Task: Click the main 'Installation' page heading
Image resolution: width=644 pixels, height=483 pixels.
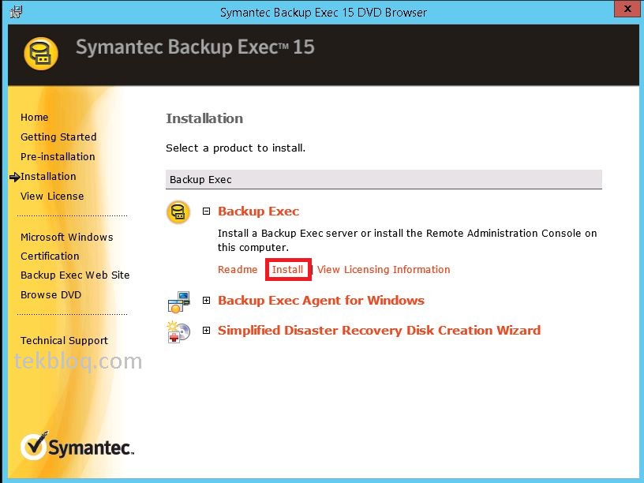Action: point(204,118)
